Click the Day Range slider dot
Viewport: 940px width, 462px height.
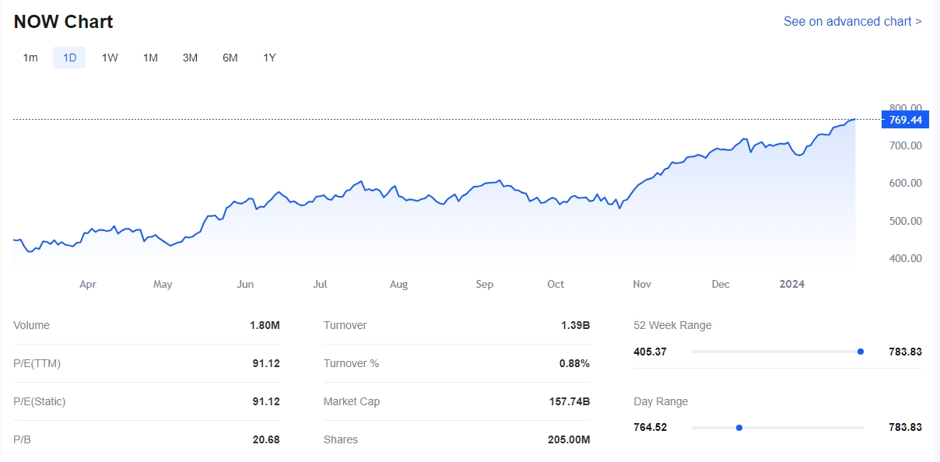coord(739,427)
